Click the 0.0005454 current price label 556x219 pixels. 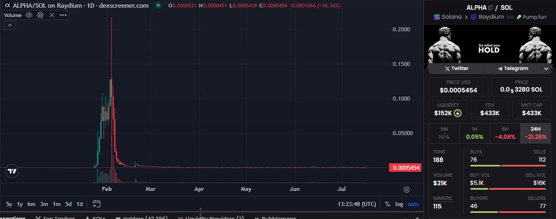click(405, 168)
